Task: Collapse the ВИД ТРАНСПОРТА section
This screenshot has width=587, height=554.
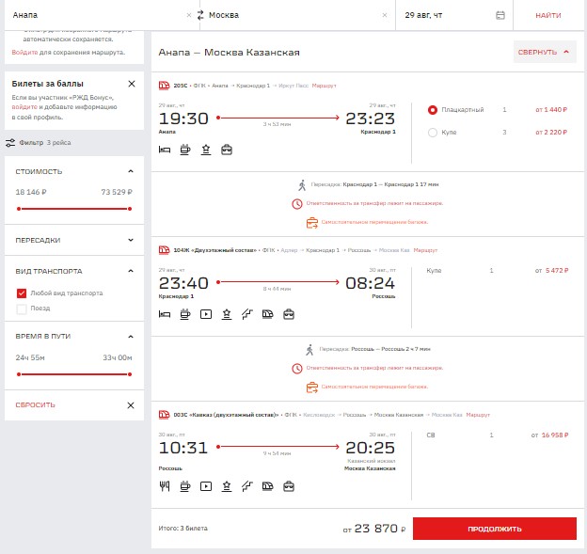Action: (x=130, y=271)
